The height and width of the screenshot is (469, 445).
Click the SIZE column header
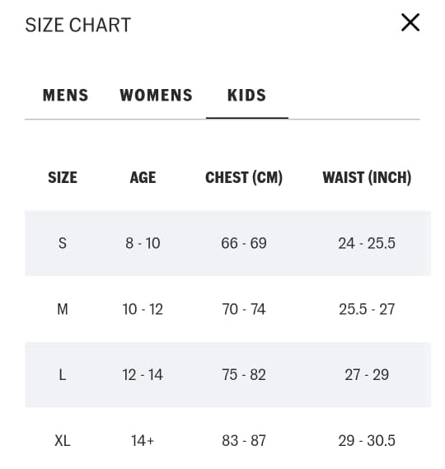click(63, 177)
